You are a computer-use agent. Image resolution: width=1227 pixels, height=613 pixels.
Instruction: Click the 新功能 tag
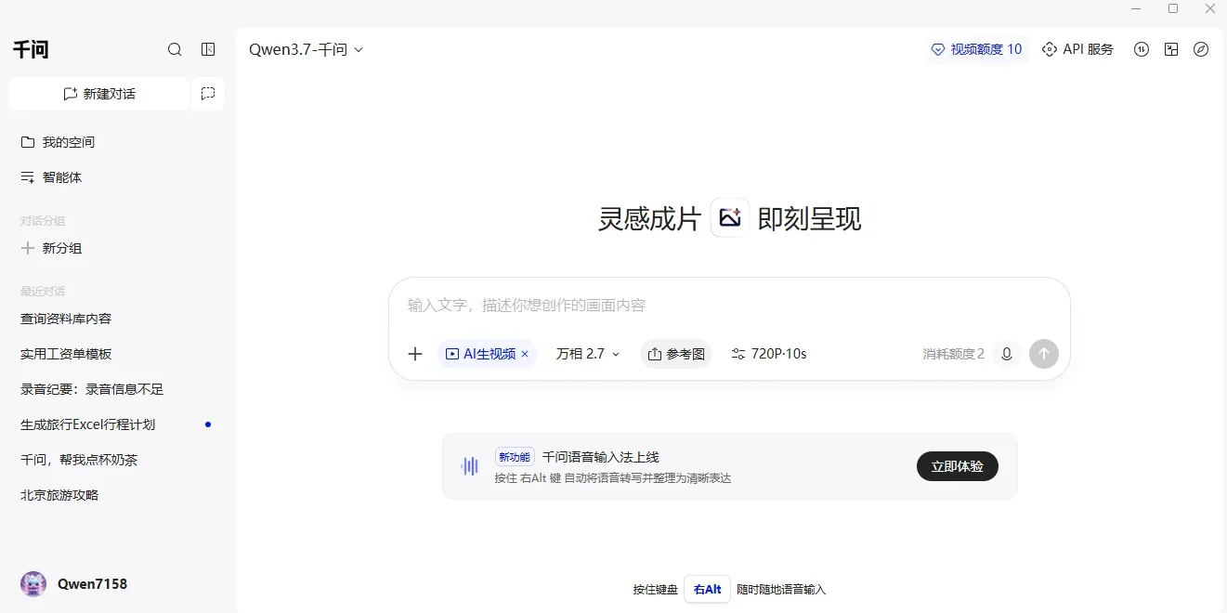click(515, 457)
